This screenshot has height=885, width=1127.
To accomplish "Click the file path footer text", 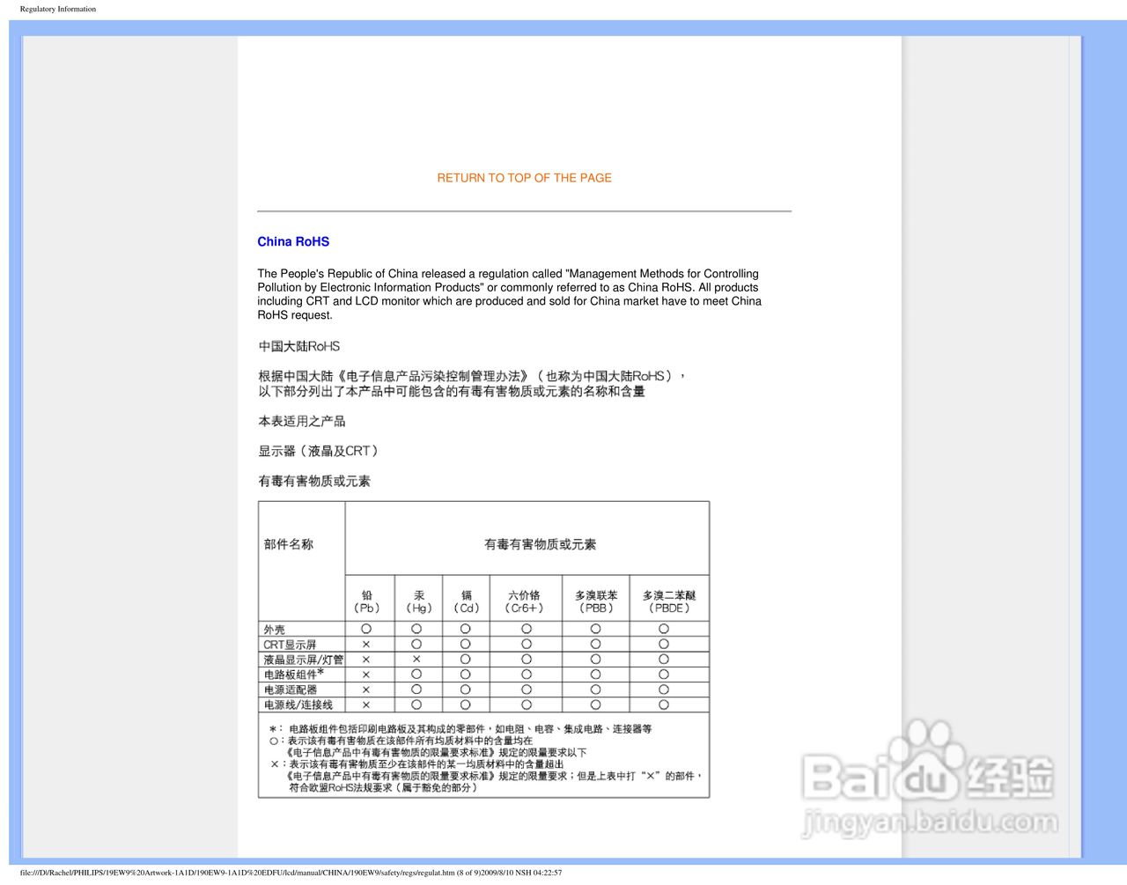I will (291, 873).
